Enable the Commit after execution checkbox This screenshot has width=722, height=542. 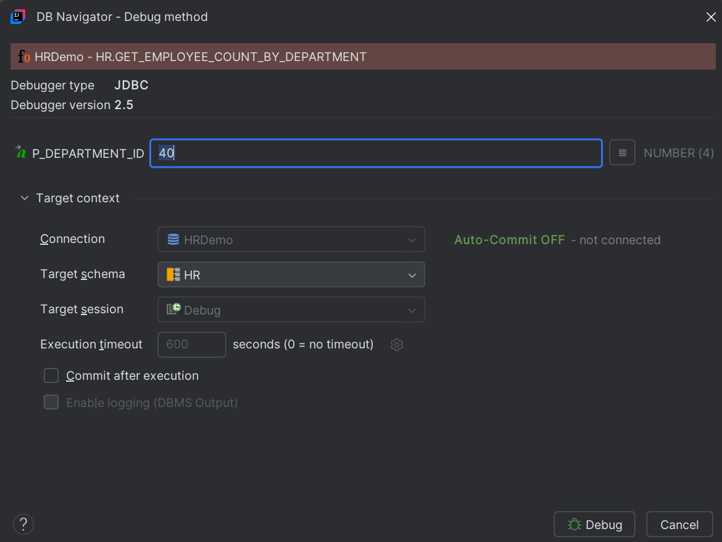51,375
